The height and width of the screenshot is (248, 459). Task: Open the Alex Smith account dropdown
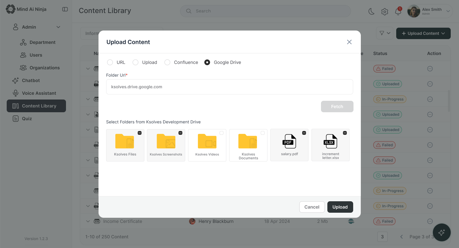pos(448,11)
